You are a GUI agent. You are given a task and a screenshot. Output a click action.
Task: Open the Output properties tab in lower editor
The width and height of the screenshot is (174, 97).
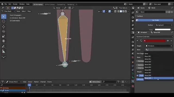click(133, 46)
